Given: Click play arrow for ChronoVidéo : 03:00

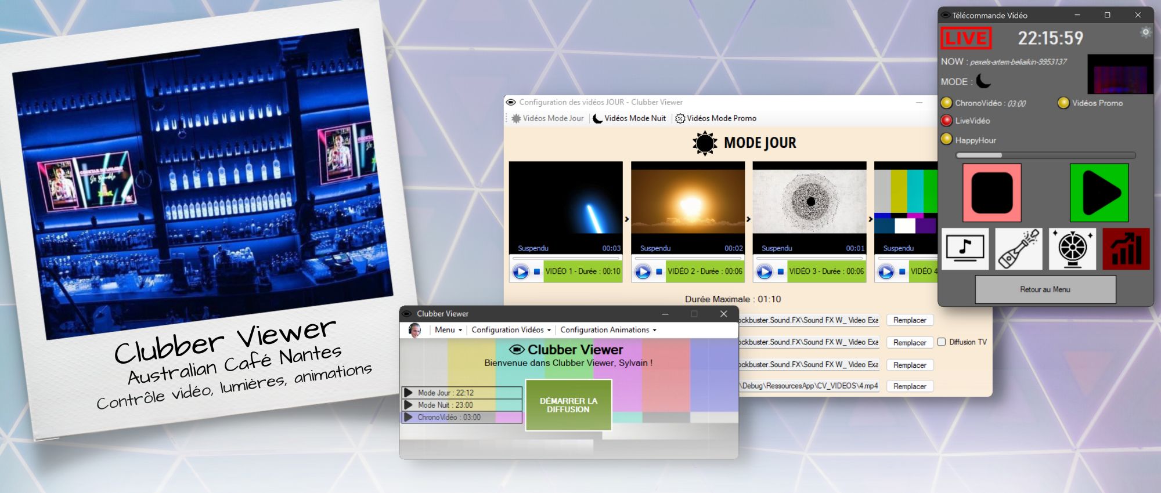Looking at the screenshot, I should tap(408, 417).
